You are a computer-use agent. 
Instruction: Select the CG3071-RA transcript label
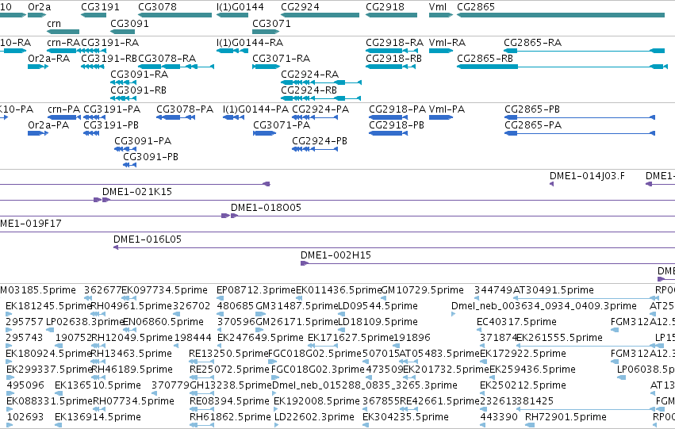point(281,58)
